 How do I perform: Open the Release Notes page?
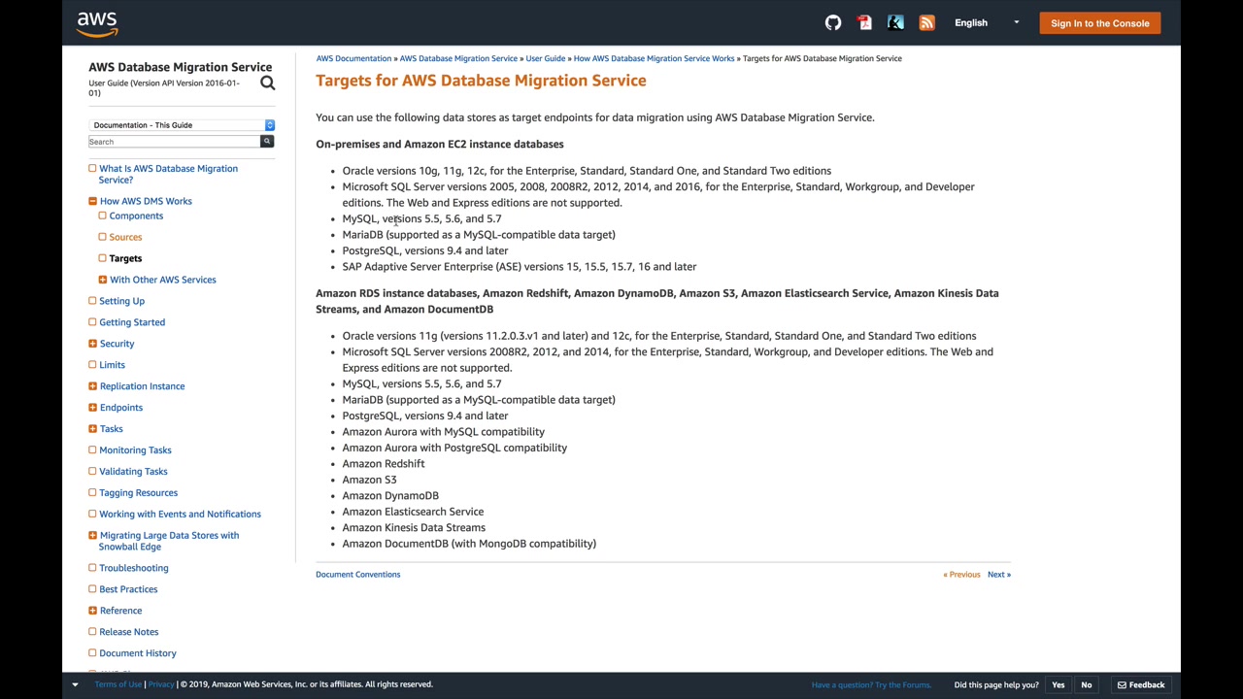pyautogui.click(x=128, y=632)
